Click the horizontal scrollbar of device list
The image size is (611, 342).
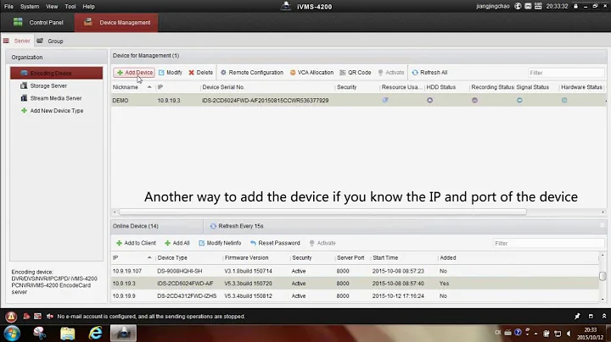pos(322,212)
